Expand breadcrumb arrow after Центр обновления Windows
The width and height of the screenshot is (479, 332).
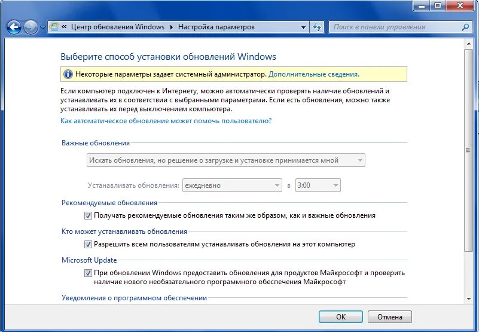pos(172,27)
